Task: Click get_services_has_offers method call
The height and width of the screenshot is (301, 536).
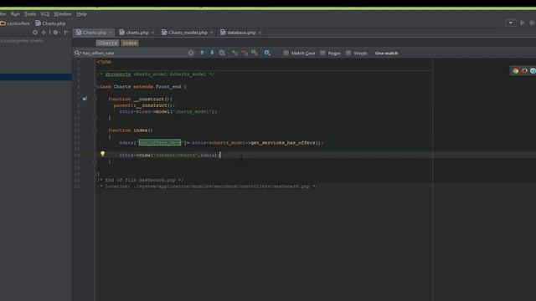Action: coord(283,143)
